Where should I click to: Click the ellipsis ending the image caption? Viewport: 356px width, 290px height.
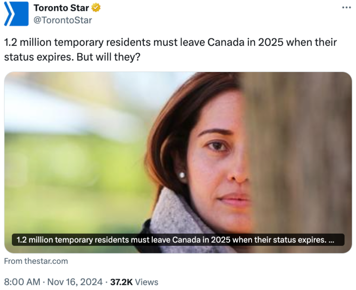pos(331,240)
